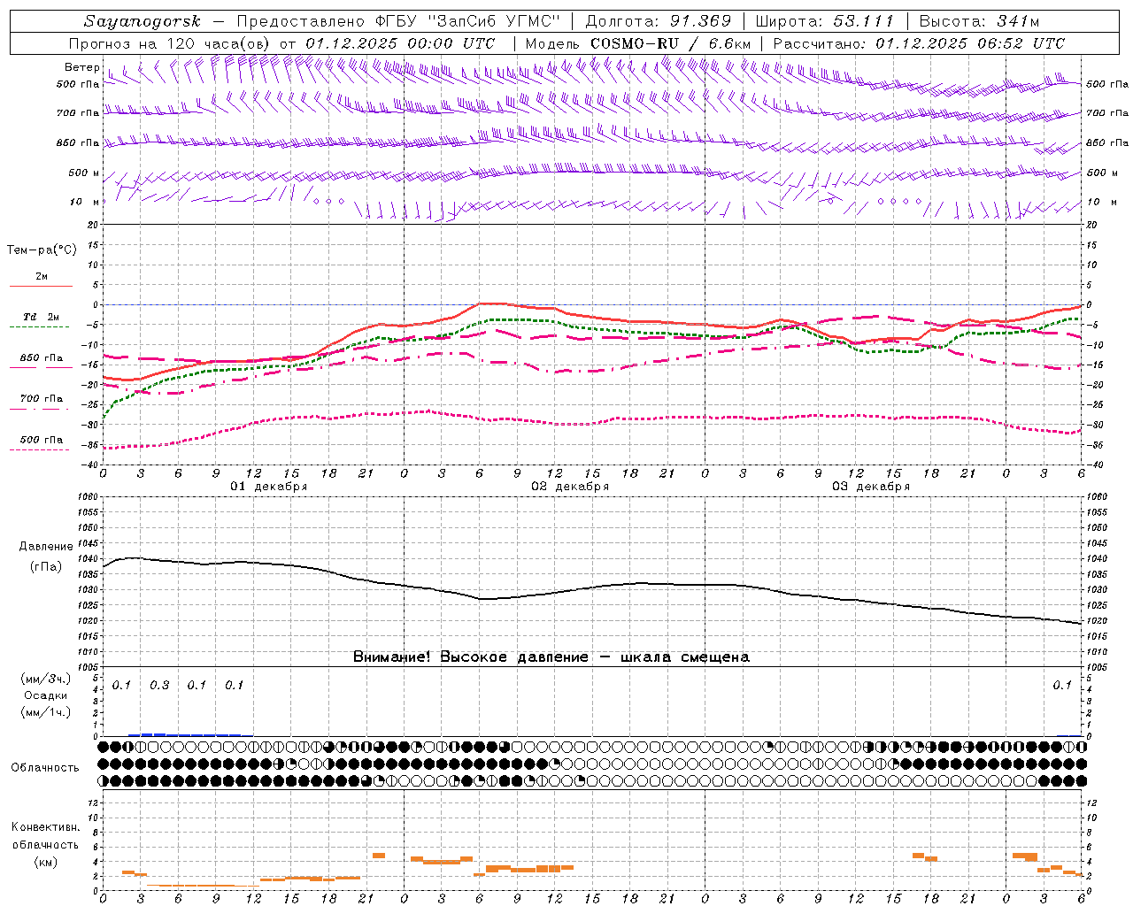Click the '500 гПа' temperature legend entry
The height and width of the screenshot is (906, 1133).
[x=42, y=440]
